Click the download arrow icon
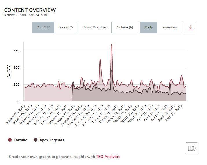The image size is (207, 165). pos(190,27)
